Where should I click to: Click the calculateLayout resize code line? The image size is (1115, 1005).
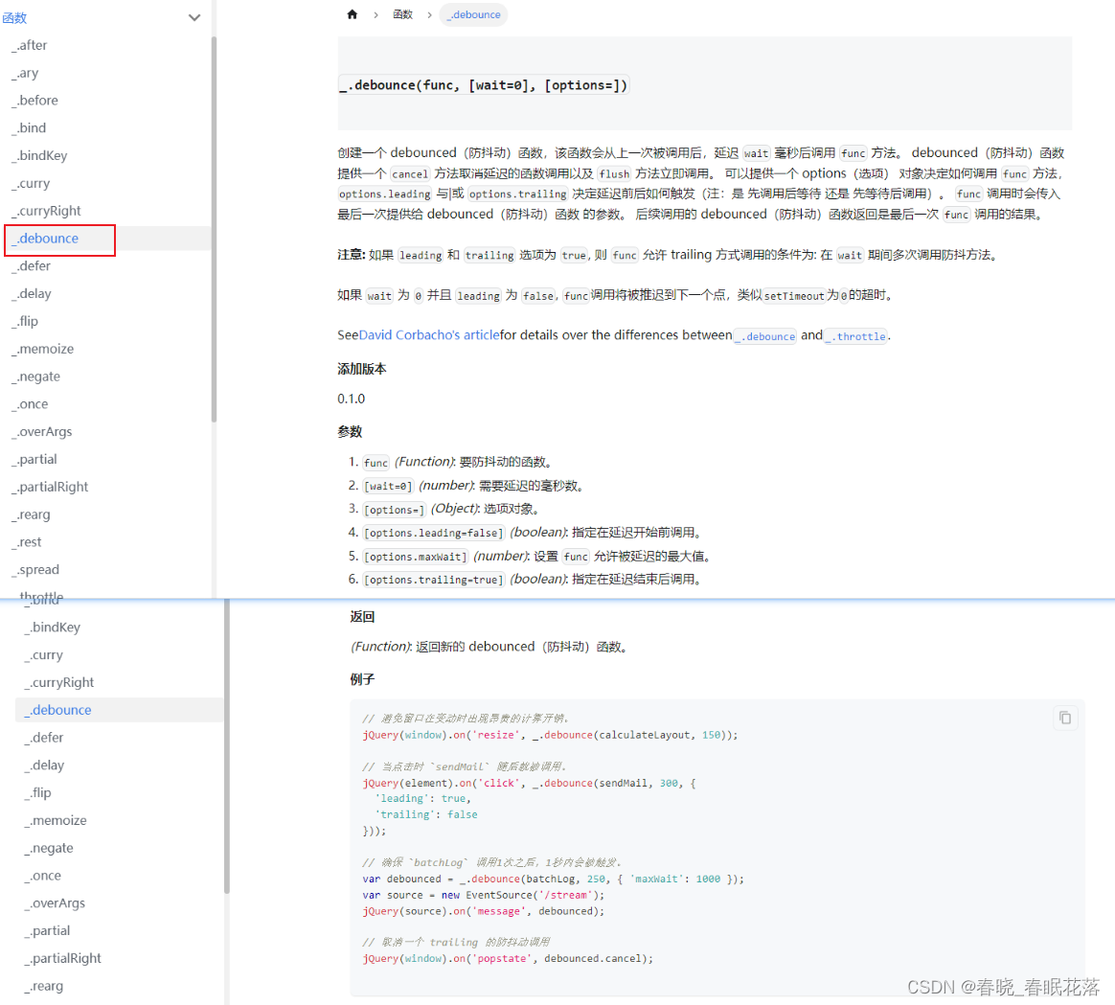point(551,735)
